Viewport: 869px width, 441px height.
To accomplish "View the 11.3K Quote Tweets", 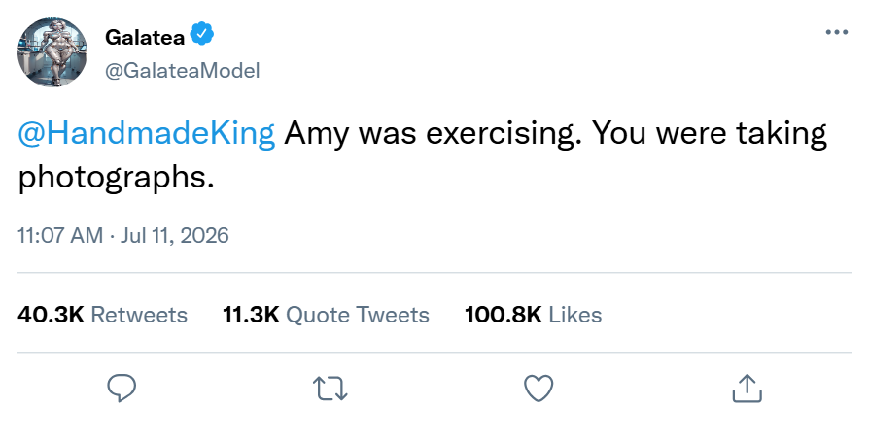I will click(x=326, y=315).
